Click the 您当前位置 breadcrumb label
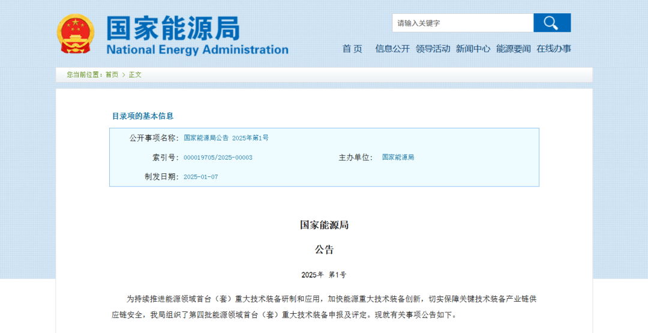Image resolution: width=648 pixels, height=333 pixels. pyautogui.click(x=85, y=75)
